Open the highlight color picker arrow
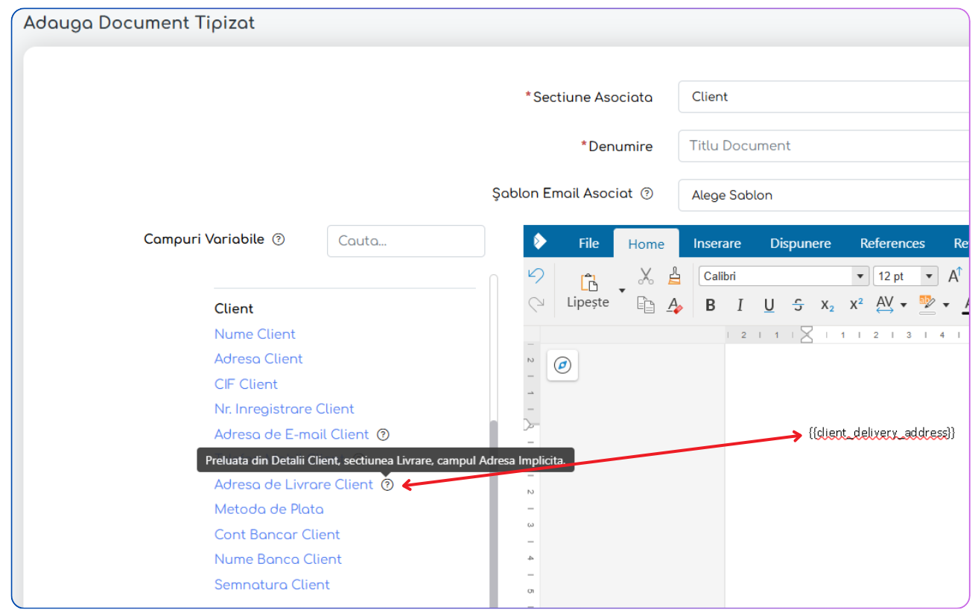 coord(946,305)
